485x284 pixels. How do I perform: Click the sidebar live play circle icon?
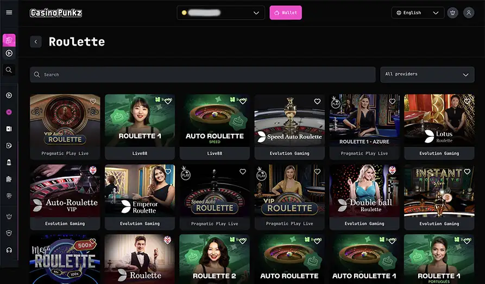[x=9, y=53]
